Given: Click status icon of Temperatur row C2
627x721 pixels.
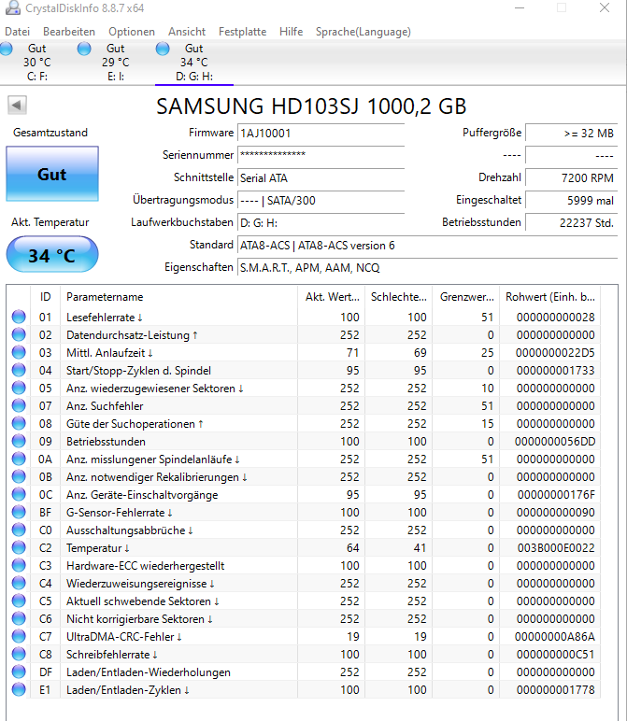Looking at the screenshot, I should coord(19,547).
